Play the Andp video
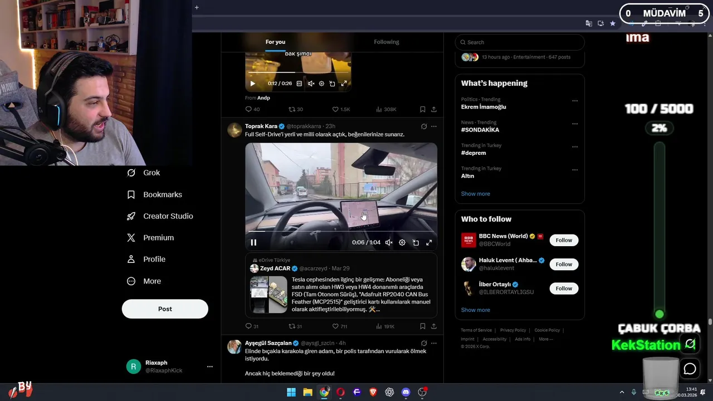 click(x=252, y=84)
